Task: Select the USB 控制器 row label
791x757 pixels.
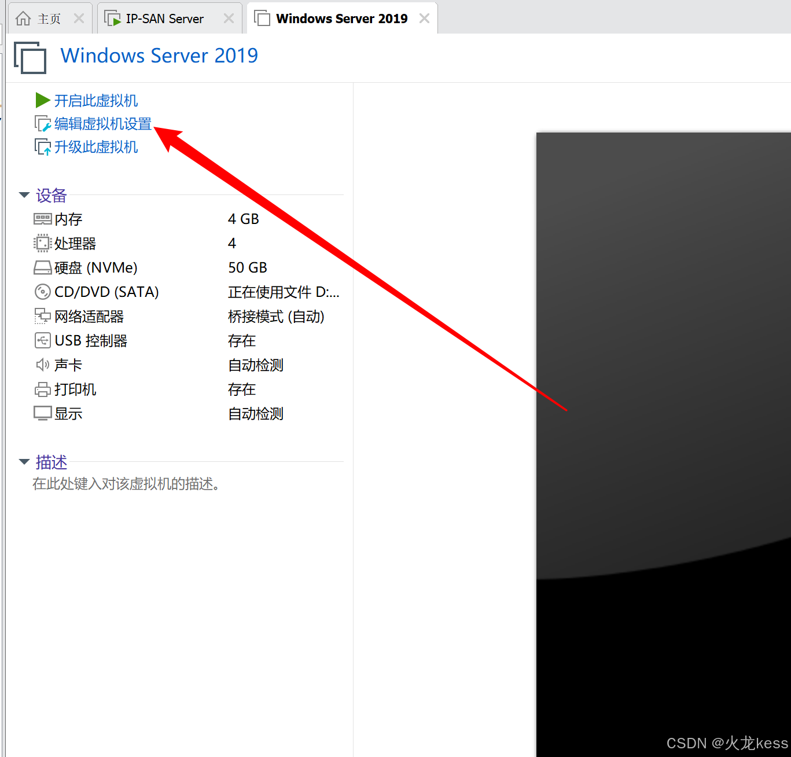Action: point(91,341)
